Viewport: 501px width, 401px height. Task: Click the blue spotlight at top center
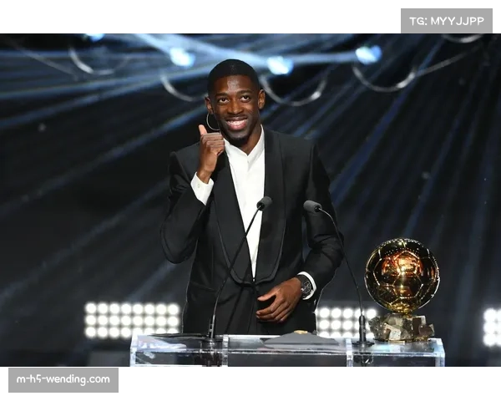pyautogui.click(x=279, y=64)
